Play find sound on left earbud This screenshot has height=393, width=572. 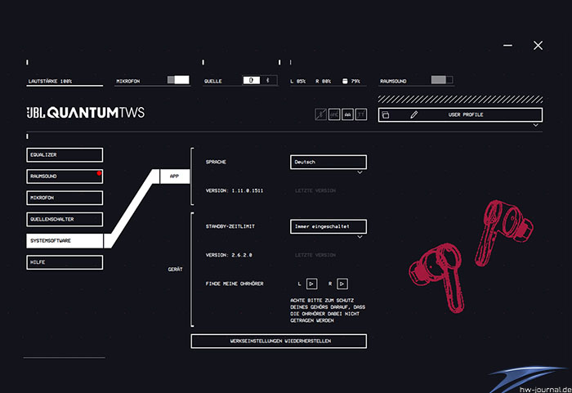[311, 284]
